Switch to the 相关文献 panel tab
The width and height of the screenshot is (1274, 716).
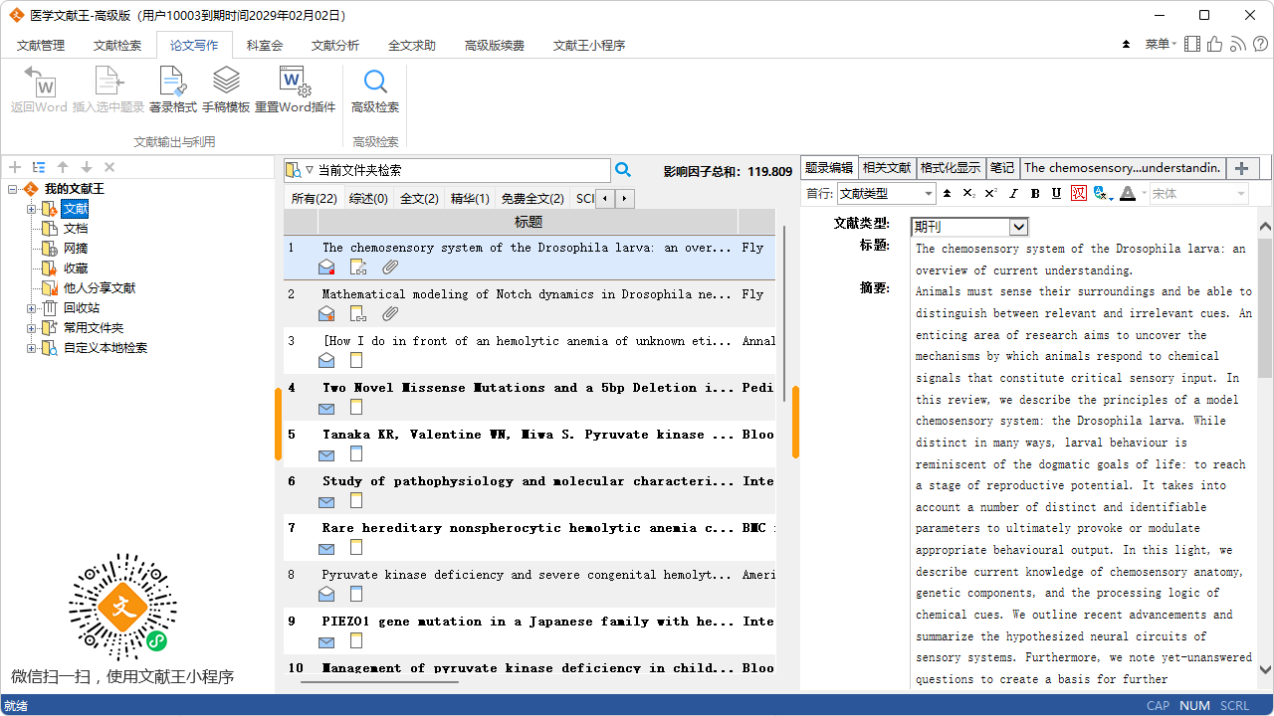[x=887, y=167]
